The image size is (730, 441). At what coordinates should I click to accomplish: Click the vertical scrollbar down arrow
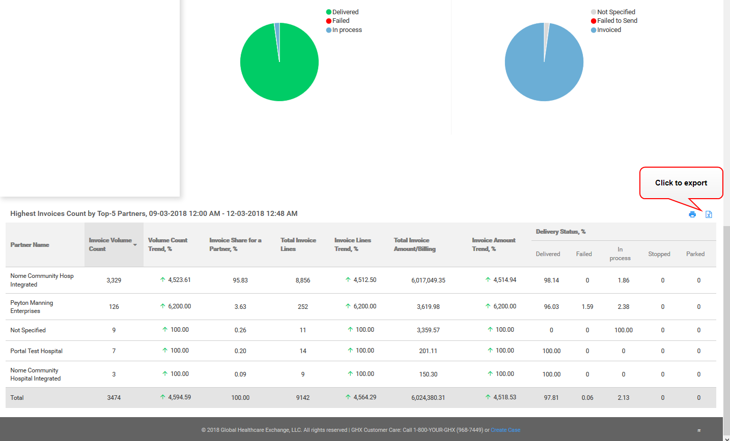[x=726, y=437]
